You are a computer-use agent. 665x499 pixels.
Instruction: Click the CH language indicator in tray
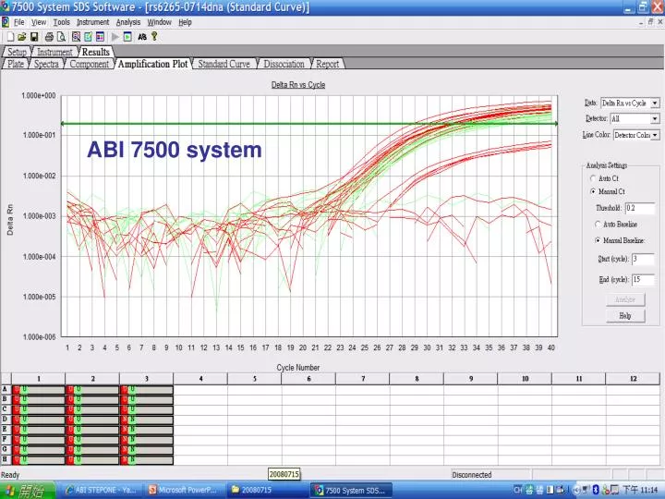[517, 490]
